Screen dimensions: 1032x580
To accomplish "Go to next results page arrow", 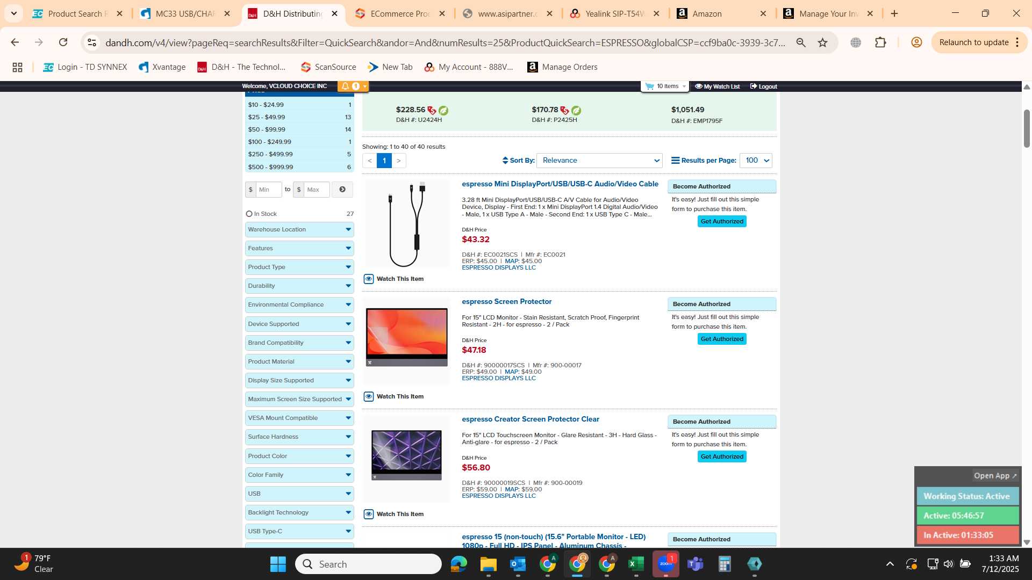I will pos(398,161).
